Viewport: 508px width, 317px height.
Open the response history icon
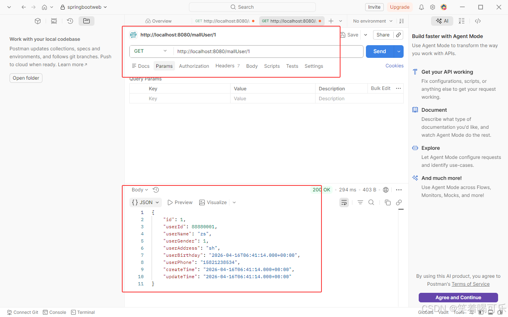click(156, 190)
